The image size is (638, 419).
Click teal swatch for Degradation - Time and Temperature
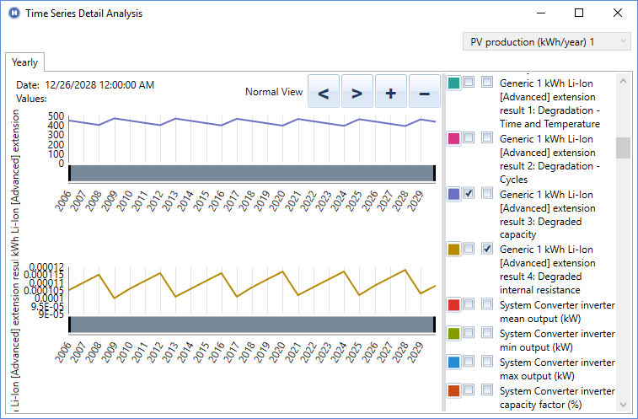click(454, 83)
